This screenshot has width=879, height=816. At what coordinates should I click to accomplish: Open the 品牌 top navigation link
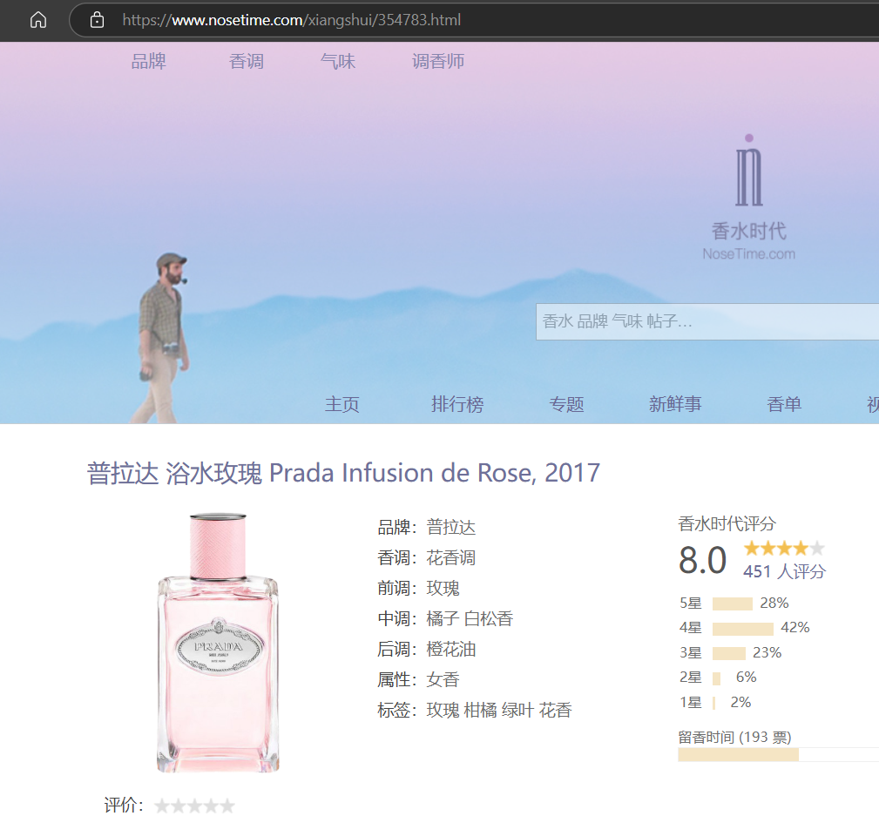[x=148, y=61]
